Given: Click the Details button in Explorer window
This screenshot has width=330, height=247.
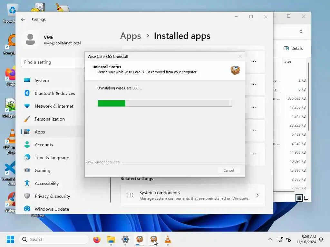Looking at the screenshot, I should pos(293,48).
